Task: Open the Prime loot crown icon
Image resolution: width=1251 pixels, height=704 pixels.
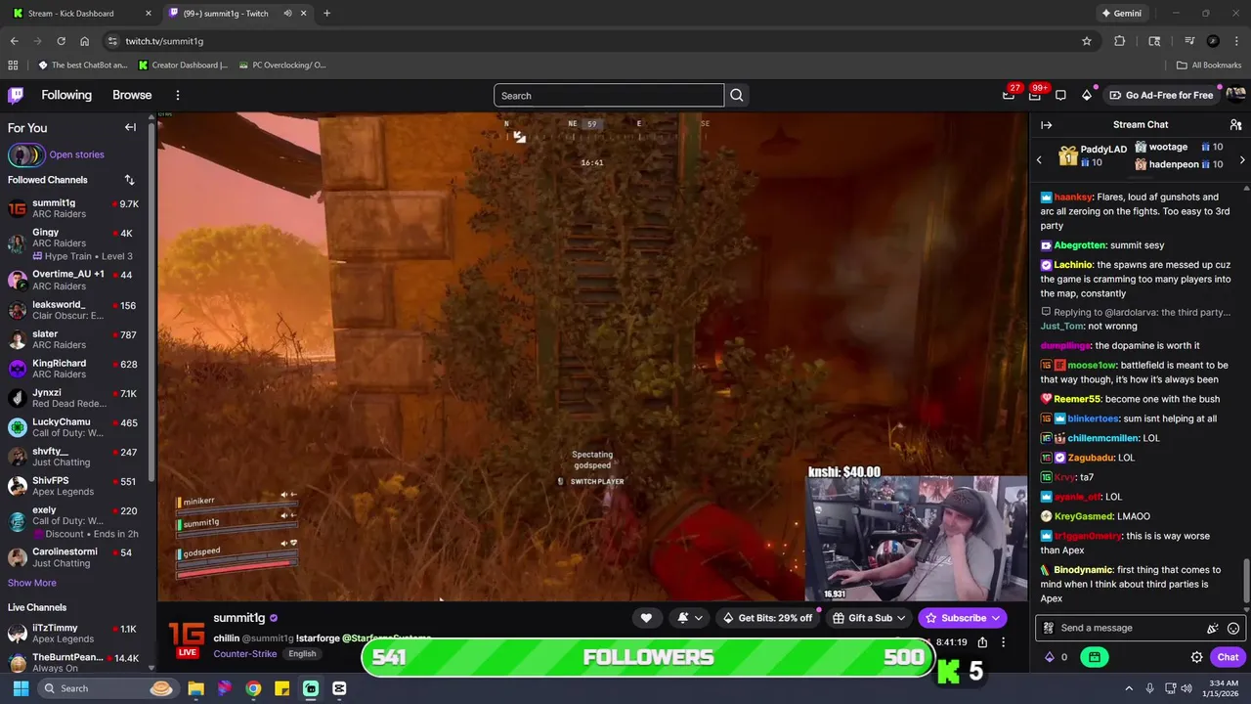Action: 1009,95
